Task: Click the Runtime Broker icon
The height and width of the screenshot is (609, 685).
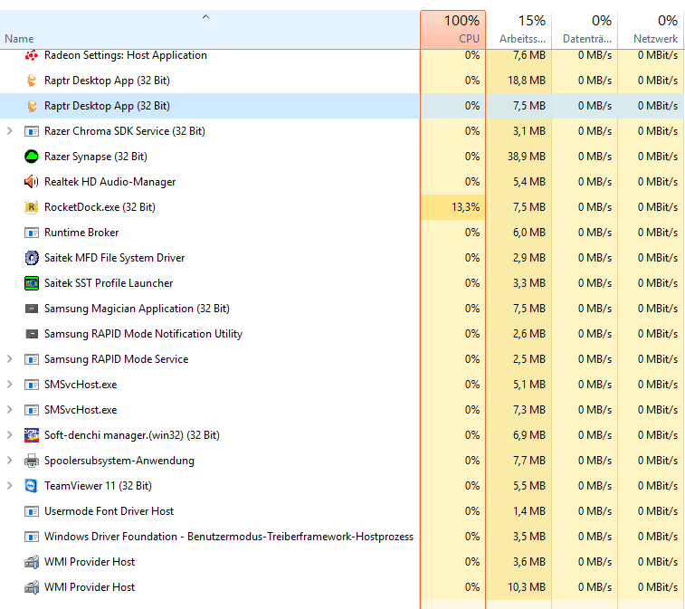Action: pos(32,233)
